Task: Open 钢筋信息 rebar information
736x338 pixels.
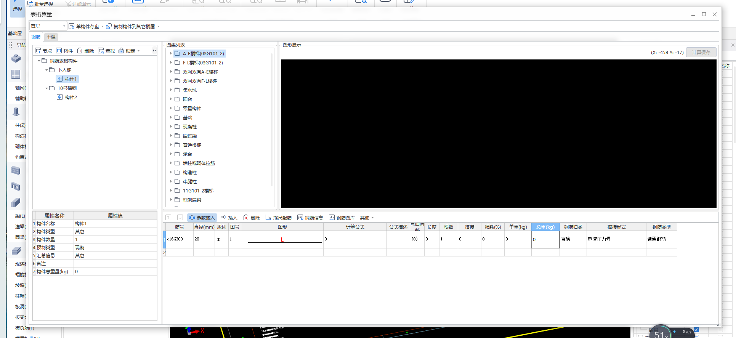Action: 310,218
